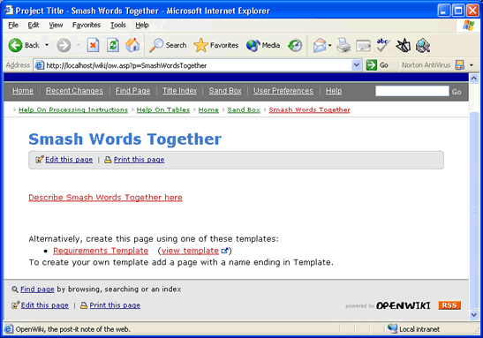Open the View menu
The width and height of the screenshot is (483, 338).
(x=56, y=25)
